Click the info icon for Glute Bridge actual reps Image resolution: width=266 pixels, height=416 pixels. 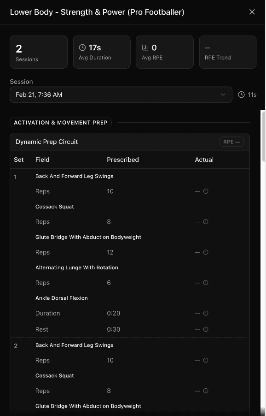(x=205, y=252)
